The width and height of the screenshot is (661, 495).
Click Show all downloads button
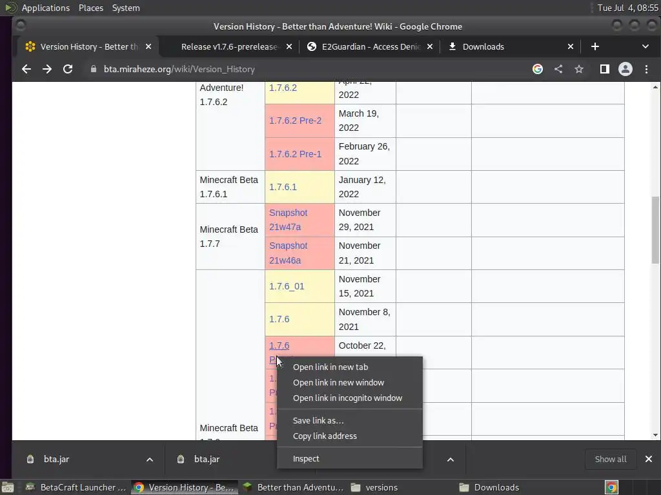(x=611, y=459)
